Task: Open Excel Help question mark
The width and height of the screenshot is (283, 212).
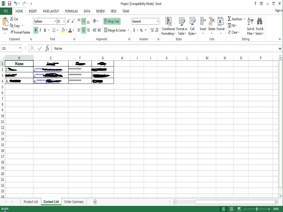Action: tap(255, 4)
